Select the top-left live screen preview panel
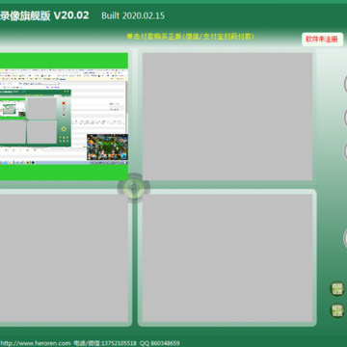Screen dimensions: 347x347 click(64, 117)
